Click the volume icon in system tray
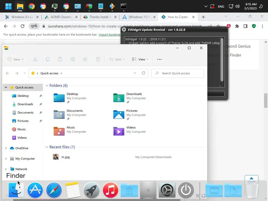The width and height of the screenshot is (268, 201). [x=237, y=6]
